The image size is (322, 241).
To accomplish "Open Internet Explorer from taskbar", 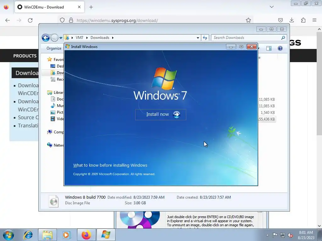I will [28, 235].
